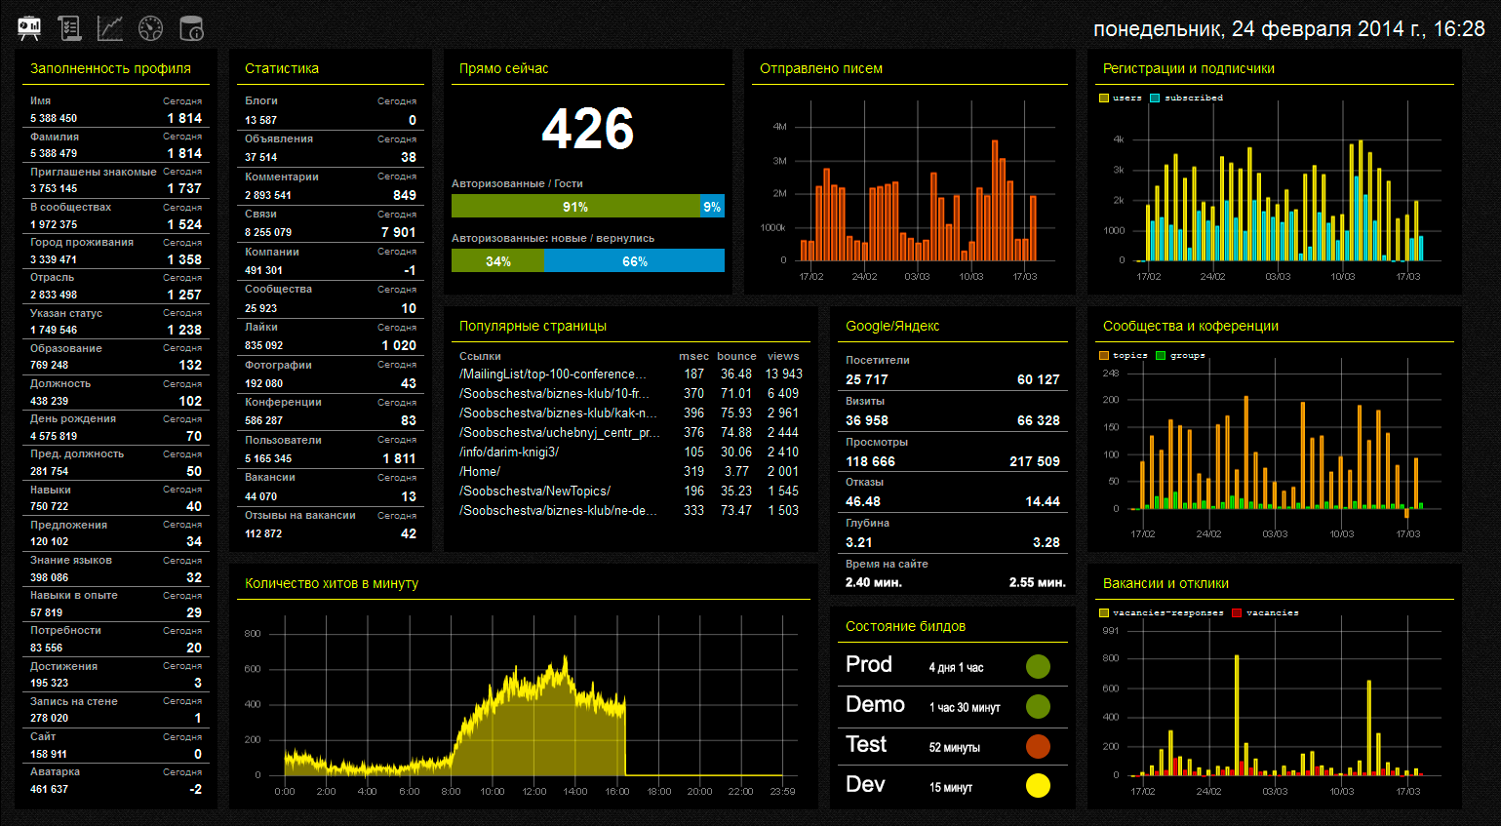This screenshot has width=1501, height=826.
Task: Open the /info/darim-knigi3/ link
Action: coord(509,452)
